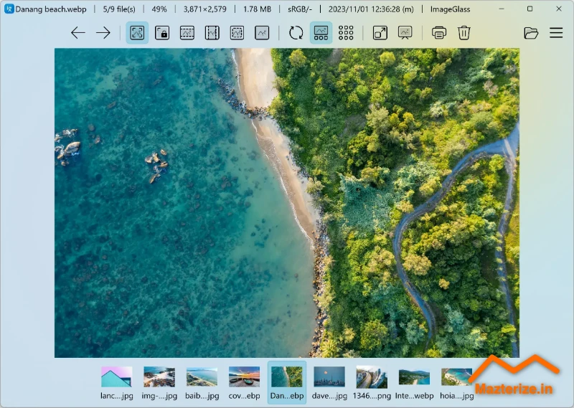Select the Dan...ebp thumbnail
574x408 pixels.
coord(287,383)
